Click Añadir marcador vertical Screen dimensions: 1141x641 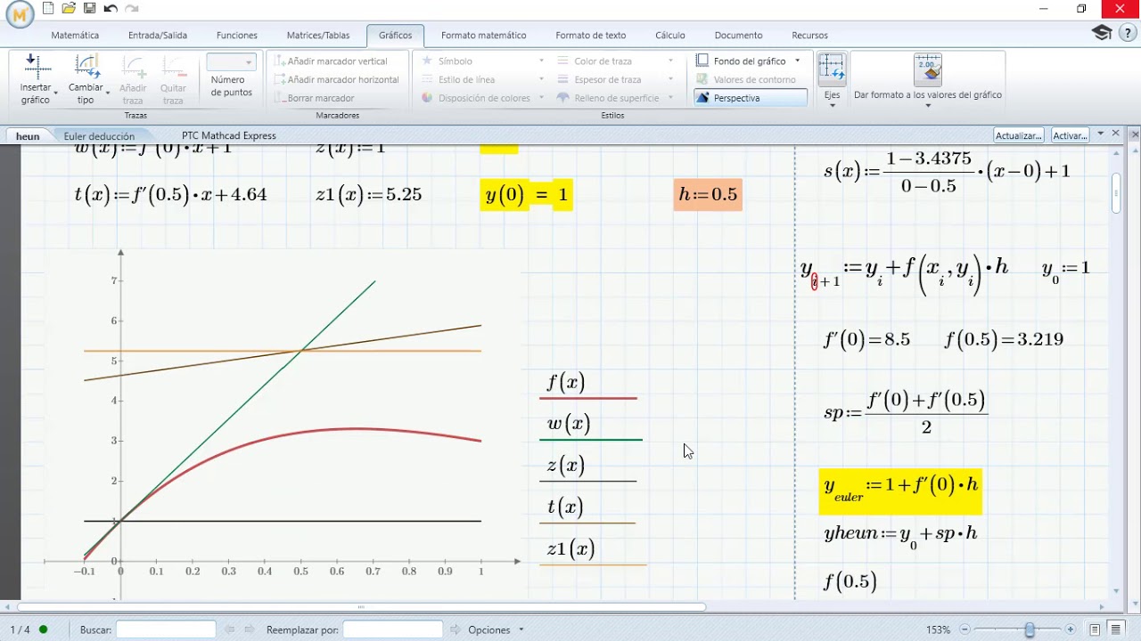click(330, 61)
